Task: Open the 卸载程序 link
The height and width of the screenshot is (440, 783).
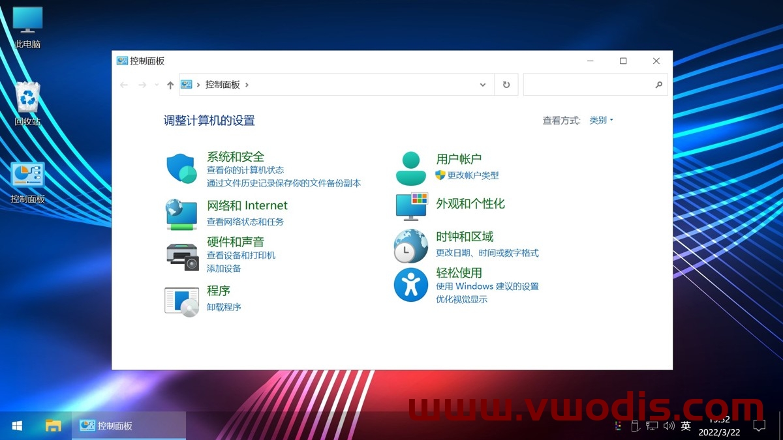Action: 224,307
